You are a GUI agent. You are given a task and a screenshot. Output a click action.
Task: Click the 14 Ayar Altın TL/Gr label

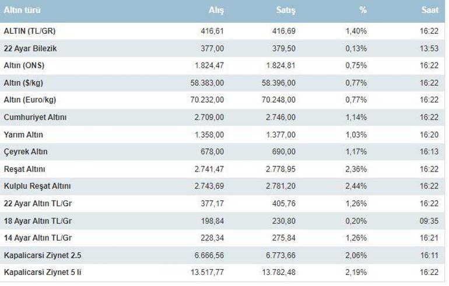tap(37, 238)
